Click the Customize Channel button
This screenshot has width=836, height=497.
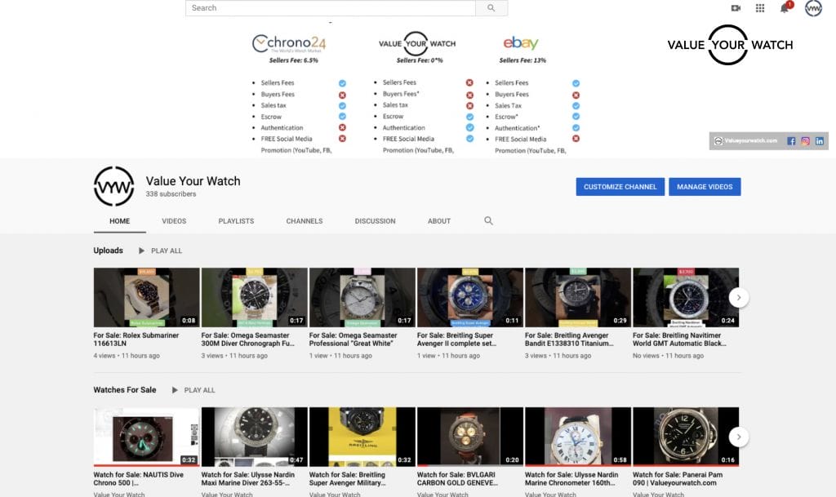pyautogui.click(x=620, y=187)
